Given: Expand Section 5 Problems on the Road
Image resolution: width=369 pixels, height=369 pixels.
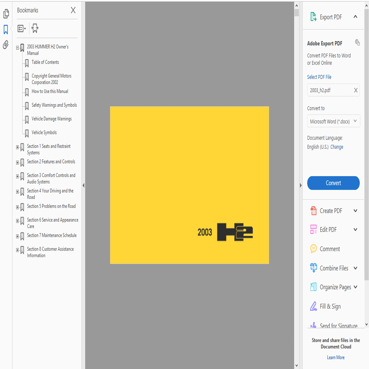Looking at the screenshot, I should [x=17, y=207].
